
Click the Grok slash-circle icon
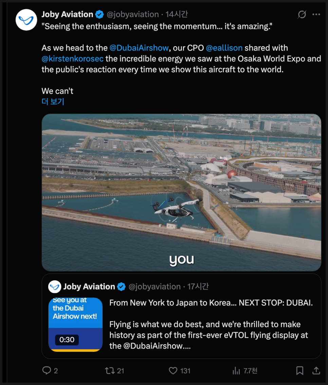tap(302, 14)
